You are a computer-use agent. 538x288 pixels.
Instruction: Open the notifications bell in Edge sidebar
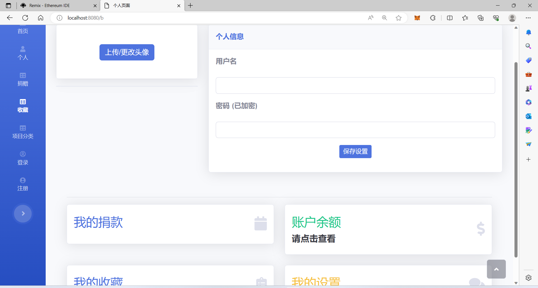click(x=528, y=32)
